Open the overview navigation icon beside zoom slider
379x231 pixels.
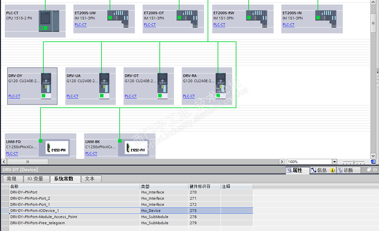coord(373,161)
